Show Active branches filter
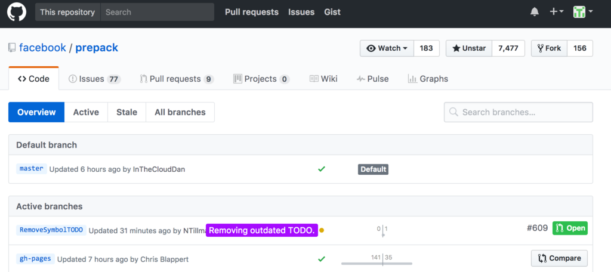611x272 pixels. [86, 112]
